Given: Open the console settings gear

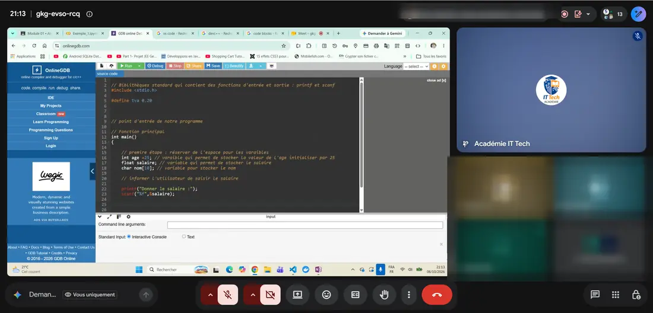Looking at the screenshot, I should (128, 216).
